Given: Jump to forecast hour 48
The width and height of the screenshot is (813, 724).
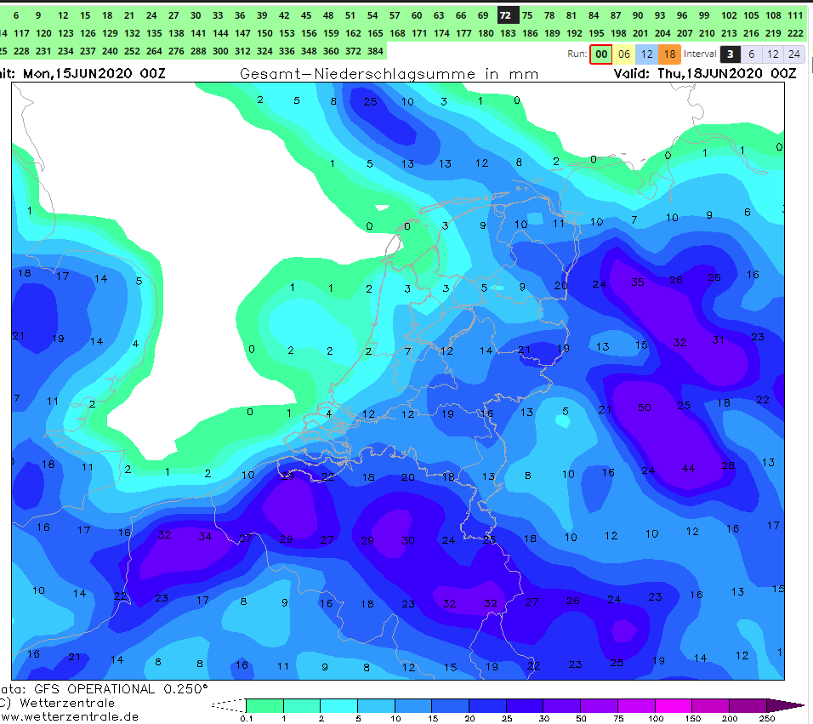Looking at the screenshot, I should (328, 15).
